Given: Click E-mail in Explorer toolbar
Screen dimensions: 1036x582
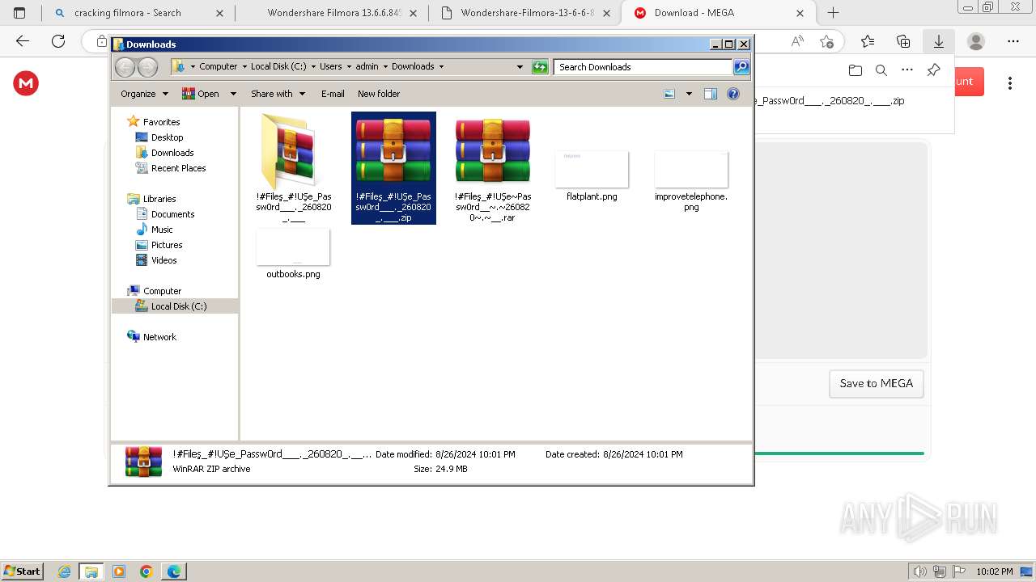Looking at the screenshot, I should pos(333,94).
